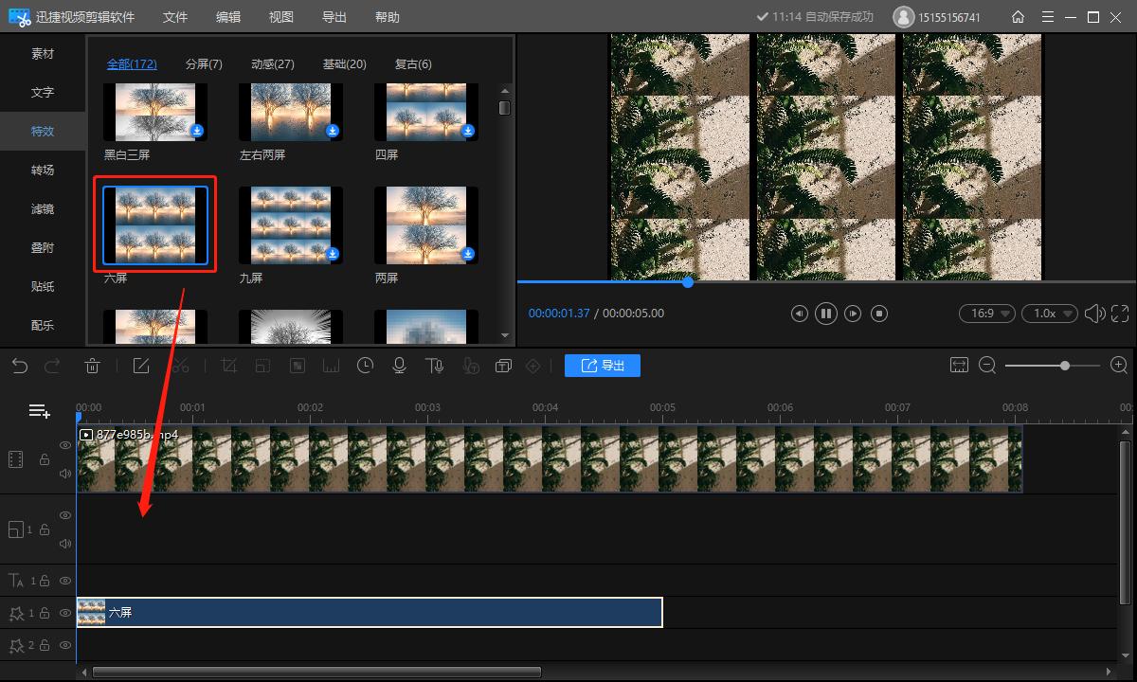Open the 转场 transitions panel in sidebar
This screenshot has width=1137, height=682.
click(x=43, y=170)
